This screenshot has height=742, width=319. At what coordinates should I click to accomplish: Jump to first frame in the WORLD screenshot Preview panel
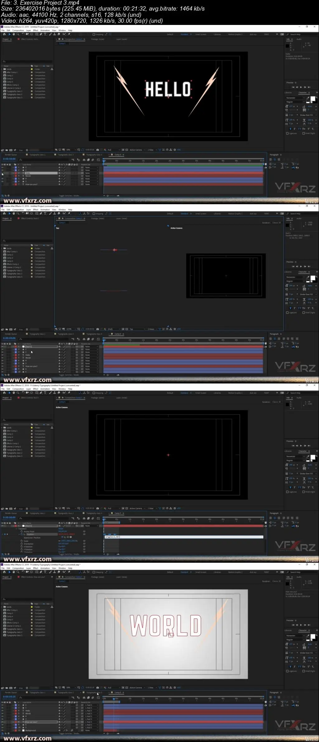(x=293, y=625)
